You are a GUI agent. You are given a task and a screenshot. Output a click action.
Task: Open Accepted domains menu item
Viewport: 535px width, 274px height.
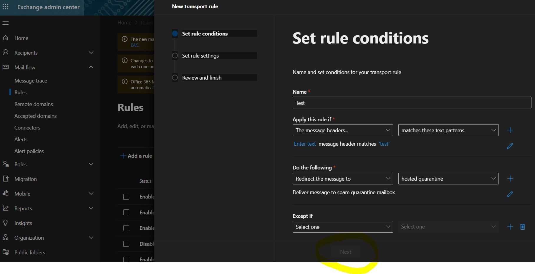coord(35,116)
